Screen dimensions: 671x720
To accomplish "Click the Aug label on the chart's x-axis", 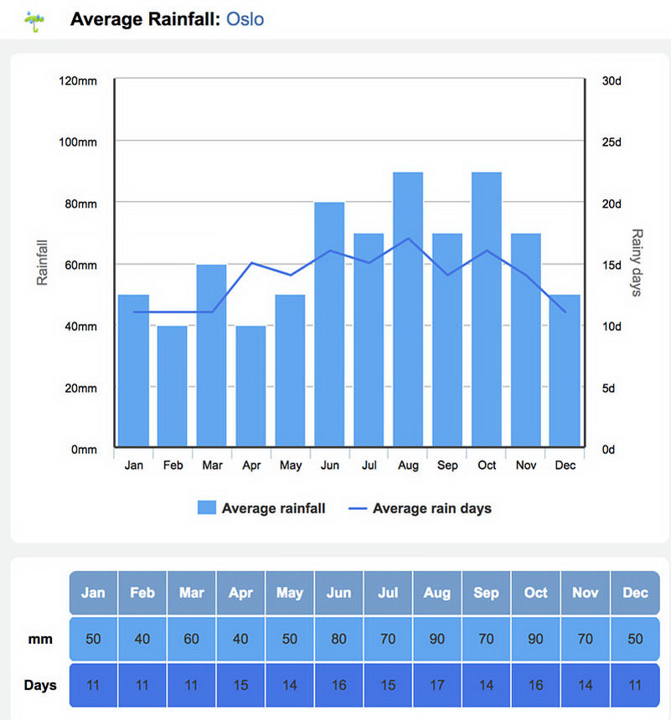I will (x=408, y=465).
